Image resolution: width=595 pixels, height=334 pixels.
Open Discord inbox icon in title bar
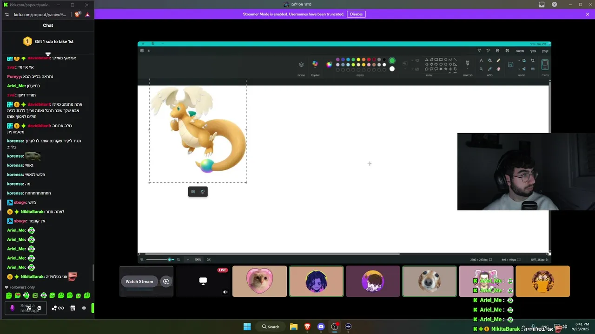[542, 5]
